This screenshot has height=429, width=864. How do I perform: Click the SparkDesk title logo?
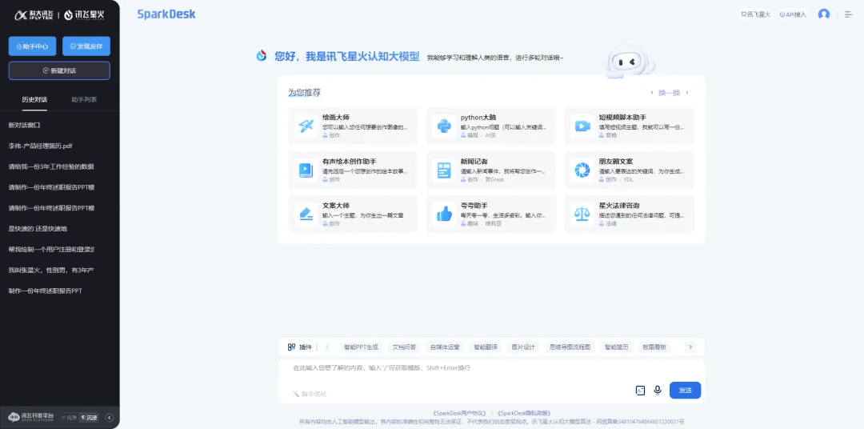(x=166, y=14)
